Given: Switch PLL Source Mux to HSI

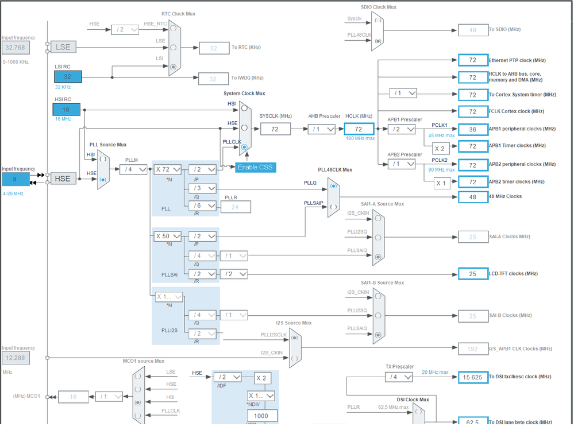Looking at the screenshot, I should (102, 160).
